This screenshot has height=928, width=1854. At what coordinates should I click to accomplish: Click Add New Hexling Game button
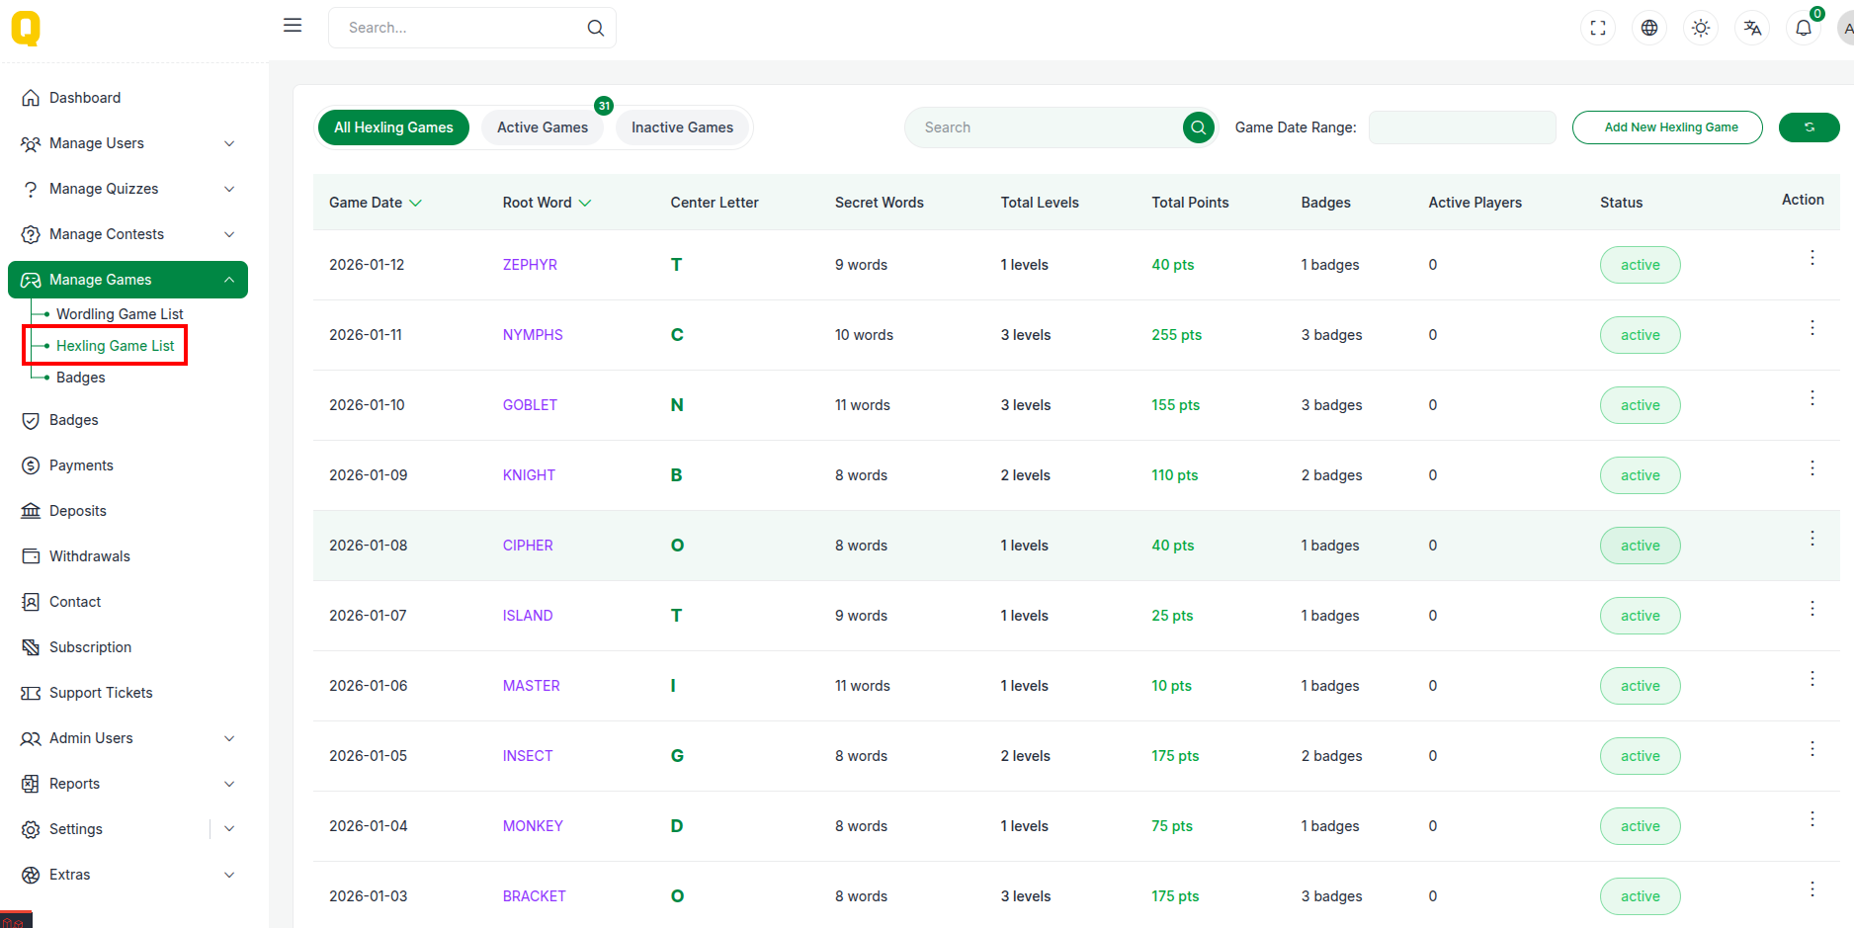point(1666,127)
